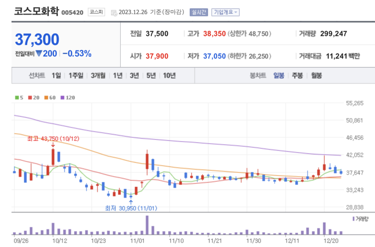This screenshot has height=247, width=375.
Task: Click the 상한가 48,750 text
Action: coord(249,34)
